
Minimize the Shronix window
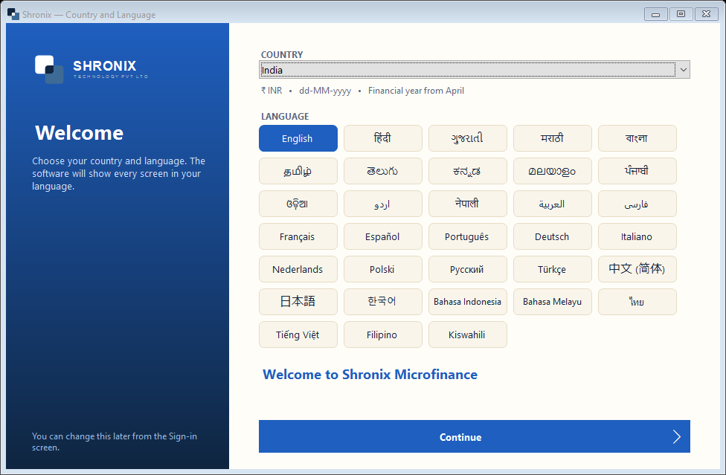pyautogui.click(x=655, y=14)
